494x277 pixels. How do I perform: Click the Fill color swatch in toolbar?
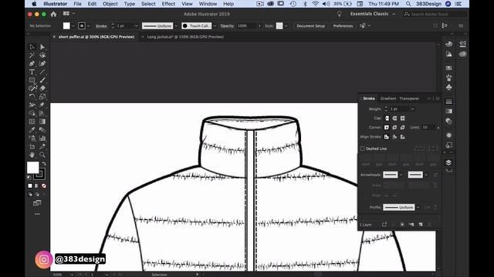click(32, 168)
